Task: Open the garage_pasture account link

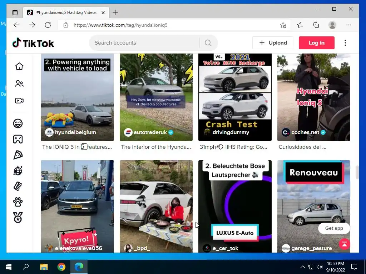Action: 312,248
